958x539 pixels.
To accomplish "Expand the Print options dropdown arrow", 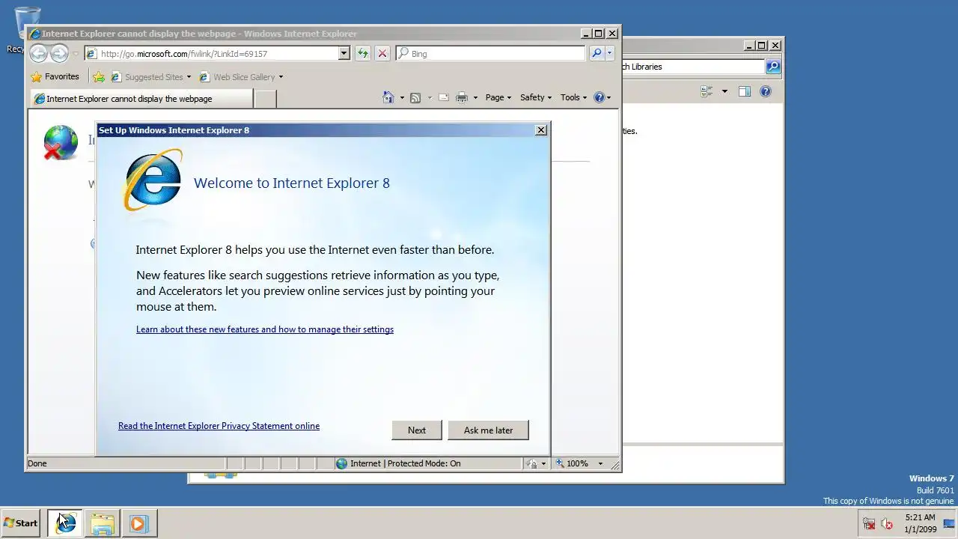I will coord(475,98).
